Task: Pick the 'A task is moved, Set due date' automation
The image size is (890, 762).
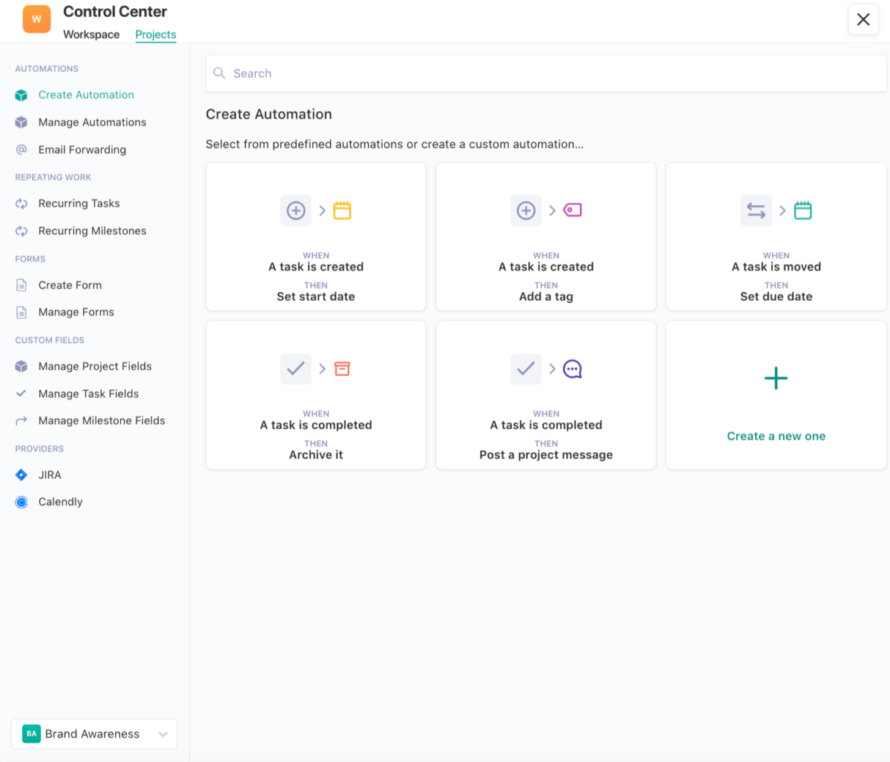Action: tap(776, 236)
